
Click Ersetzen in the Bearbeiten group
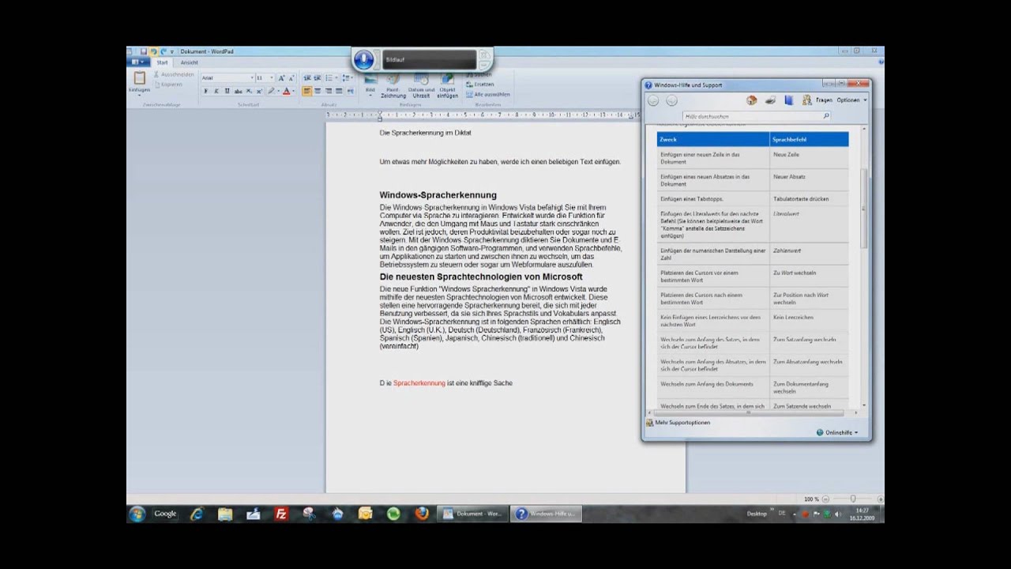pyautogui.click(x=479, y=84)
